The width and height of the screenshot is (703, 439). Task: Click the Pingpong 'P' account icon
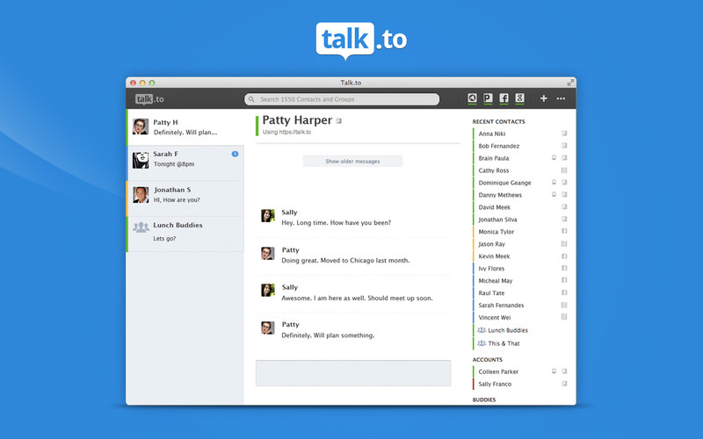(x=488, y=98)
